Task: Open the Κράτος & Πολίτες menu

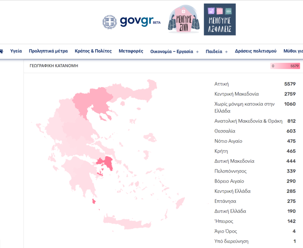Action: [x=93, y=51]
